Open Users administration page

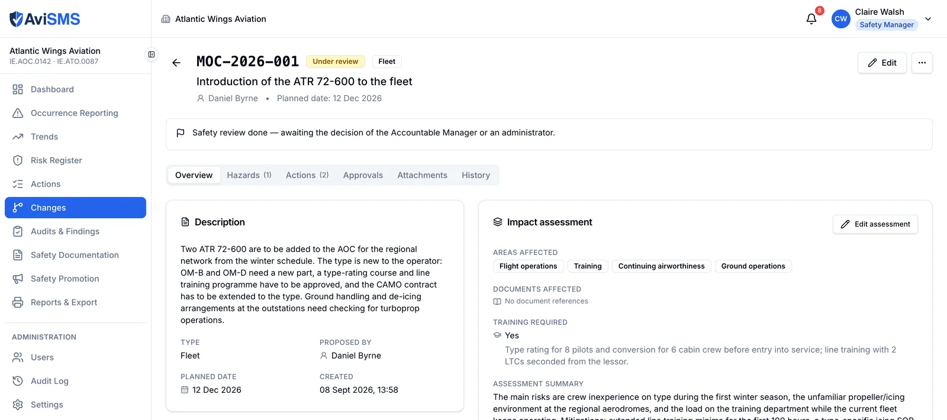pyautogui.click(x=75, y=357)
